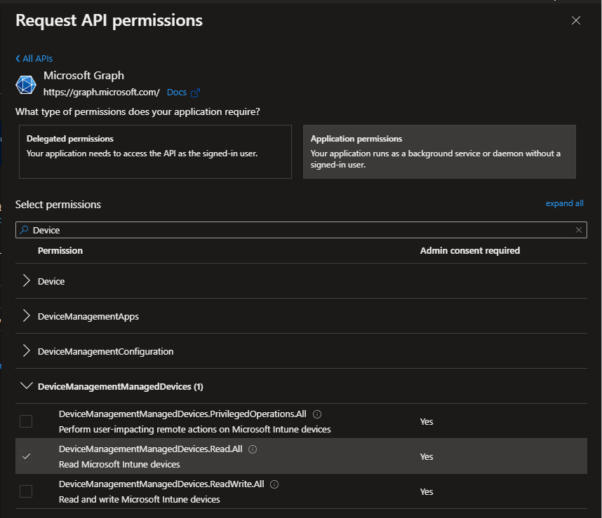Expand the DeviceManagementApps group

27,316
